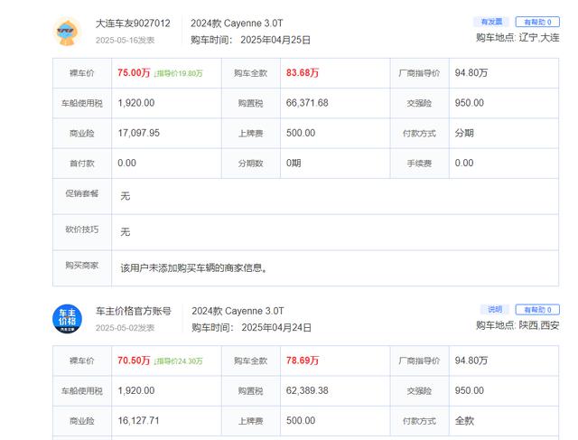This screenshot has width=578, height=440.
Task: Click post date 2025-05-02发表
Action: click(125, 328)
